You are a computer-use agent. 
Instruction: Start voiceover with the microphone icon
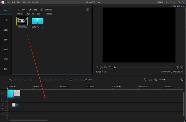(x=71, y=80)
